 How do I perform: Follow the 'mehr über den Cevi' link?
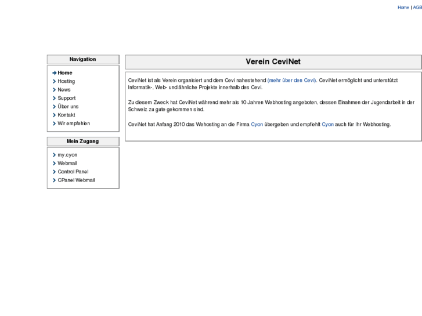pos(292,80)
